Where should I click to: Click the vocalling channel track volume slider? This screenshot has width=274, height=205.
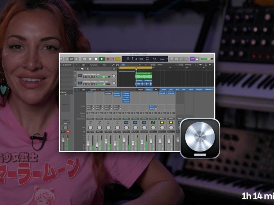[x=104, y=84]
